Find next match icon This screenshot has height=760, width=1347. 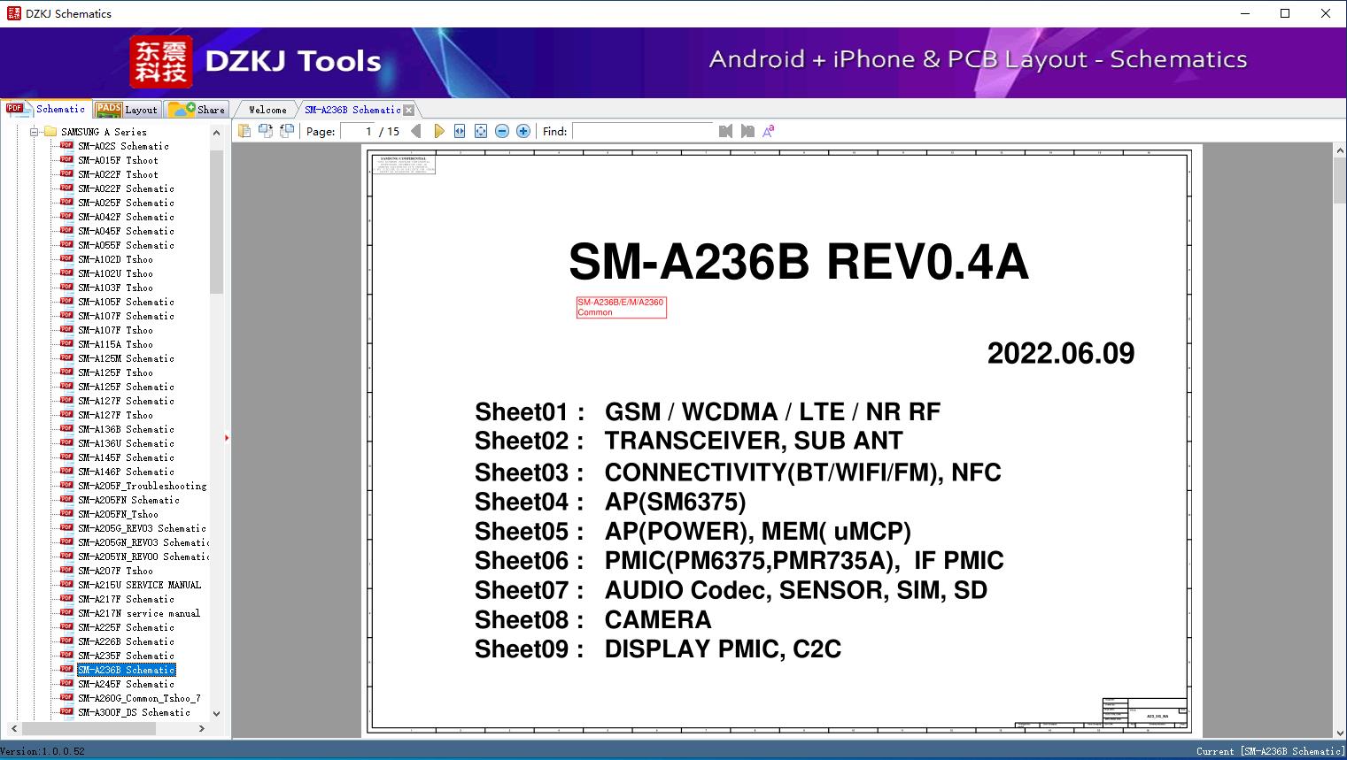click(x=747, y=131)
